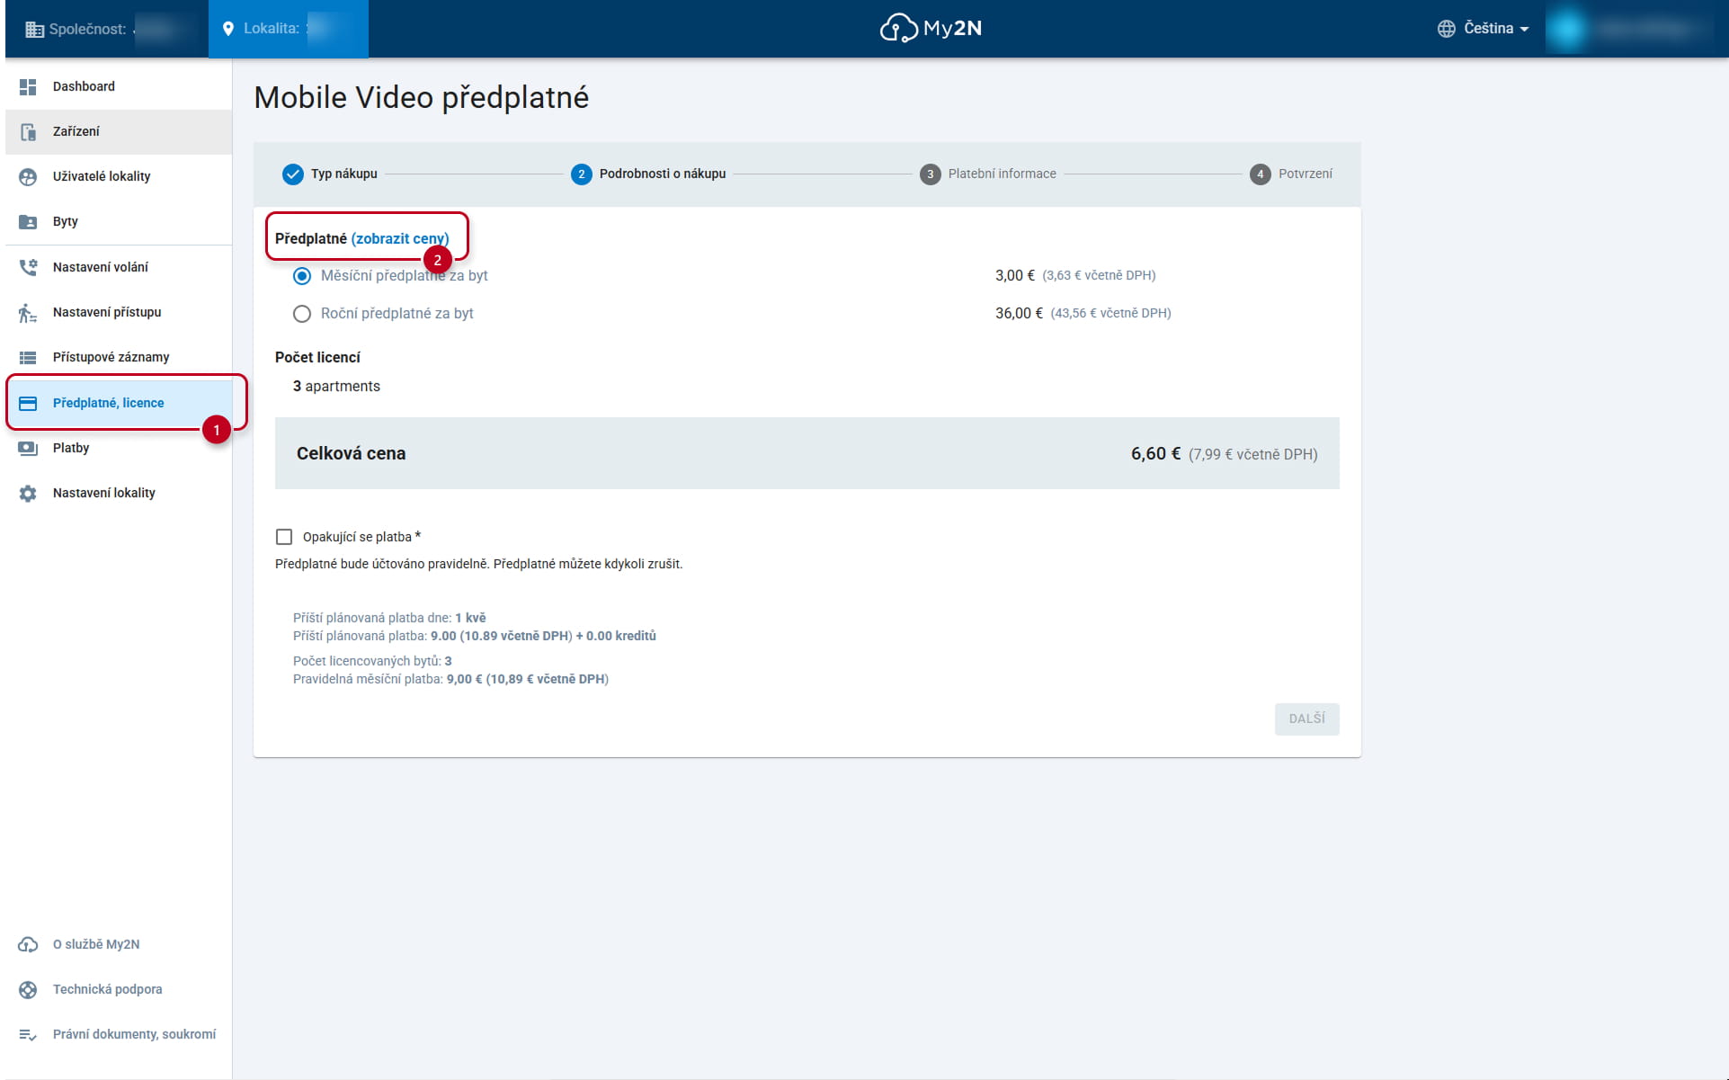The height and width of the screenshot is (1080, 1729).
Task: Click the Nastavení volání phone icon
Action: (x=28, y=267)
